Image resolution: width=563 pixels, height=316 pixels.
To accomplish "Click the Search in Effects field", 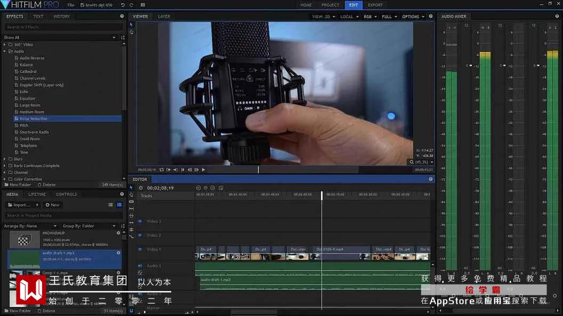I will pos(63,27).
